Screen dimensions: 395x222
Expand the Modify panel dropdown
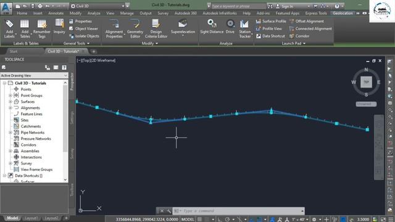tap(149, 43)
